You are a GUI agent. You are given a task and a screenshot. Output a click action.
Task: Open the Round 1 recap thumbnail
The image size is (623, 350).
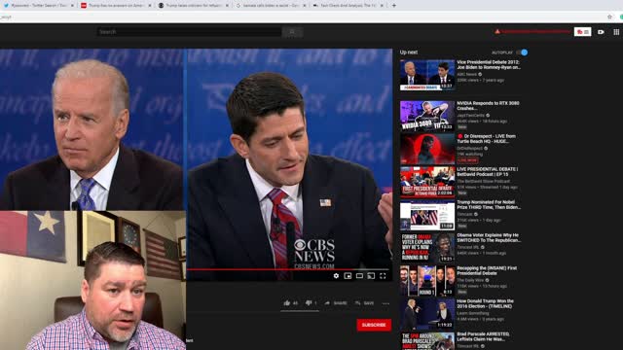point(427,281)
